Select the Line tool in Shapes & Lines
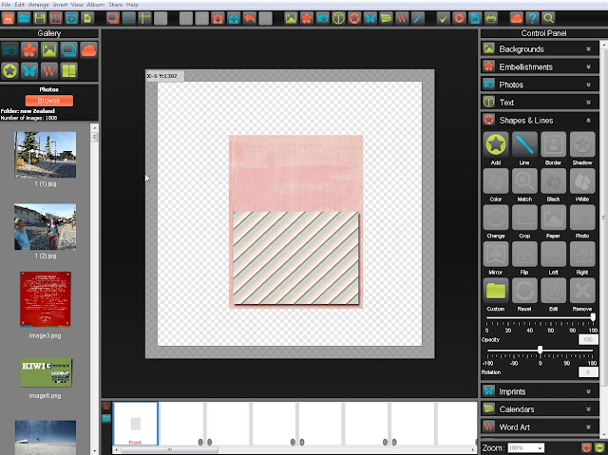Screen dimensions: 608x455 [x=524, y=144]
